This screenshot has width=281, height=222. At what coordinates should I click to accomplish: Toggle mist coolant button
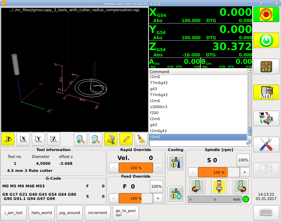pyautogui.click(x=175, y=194)
